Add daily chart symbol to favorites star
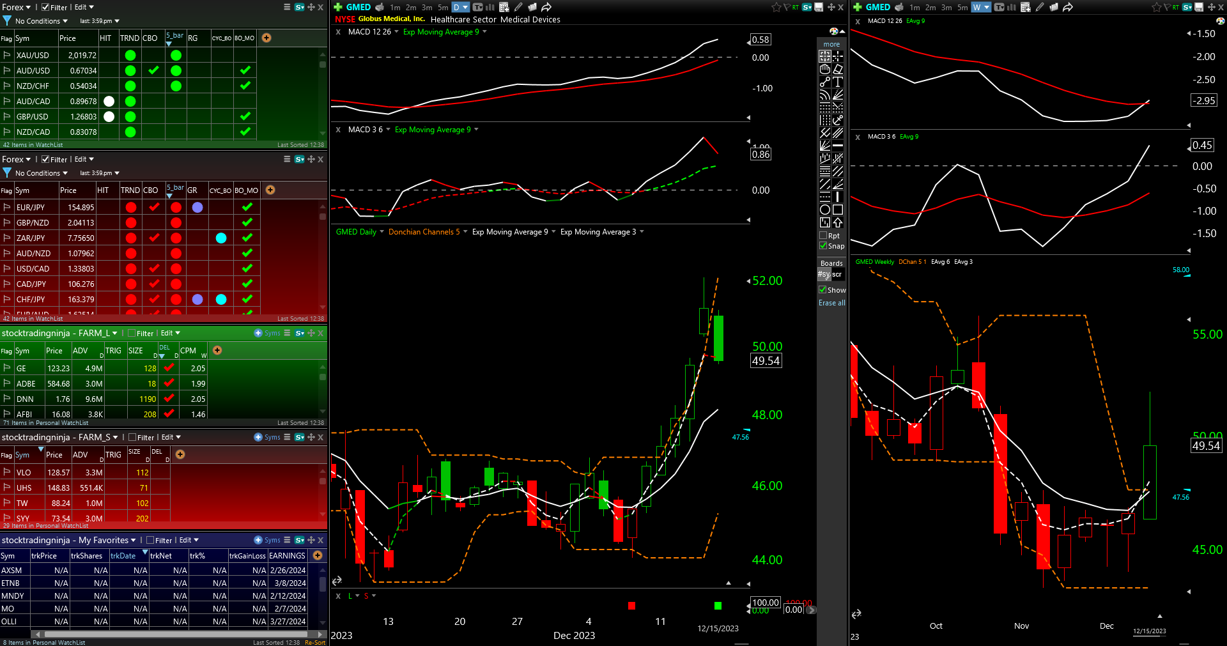 point(776,7)
